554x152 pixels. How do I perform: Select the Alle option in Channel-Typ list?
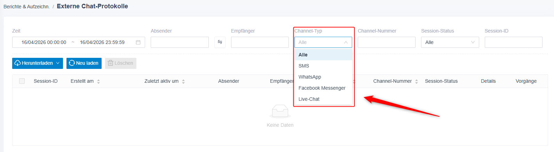click(324, 55)
